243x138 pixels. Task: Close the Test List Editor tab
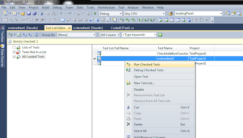tap(69, 28)
